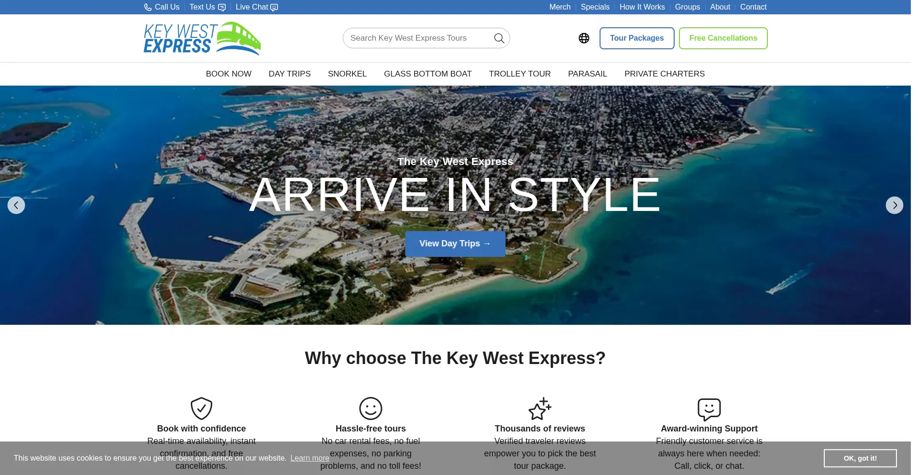Image resolution: width=918 pixels, height=475 pixels.
Task: Open the globe language selector icon
Action: 584,38
